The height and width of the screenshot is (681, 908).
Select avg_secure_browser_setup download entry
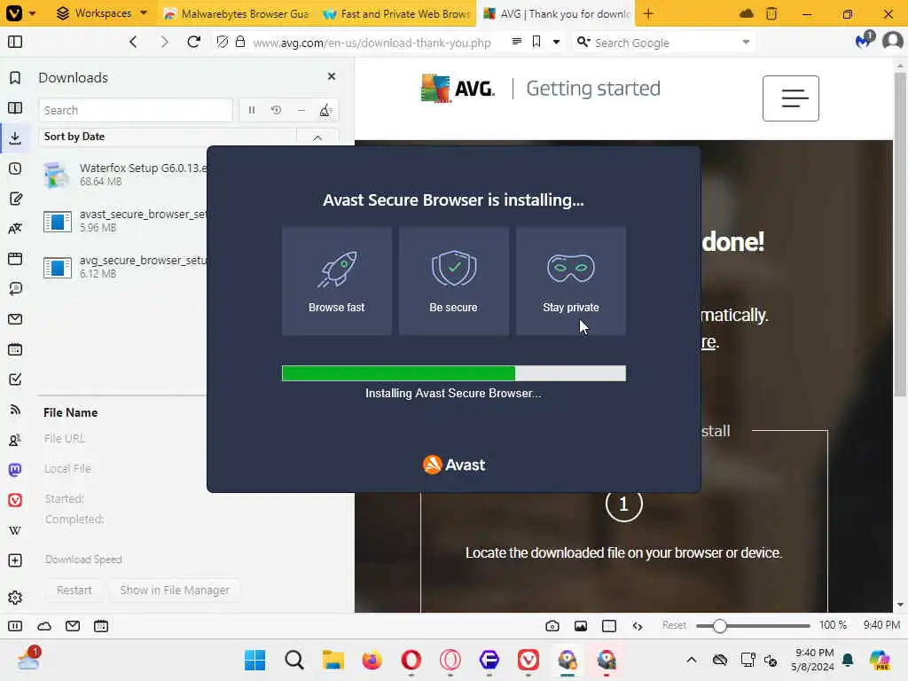(x=124, y=267)
